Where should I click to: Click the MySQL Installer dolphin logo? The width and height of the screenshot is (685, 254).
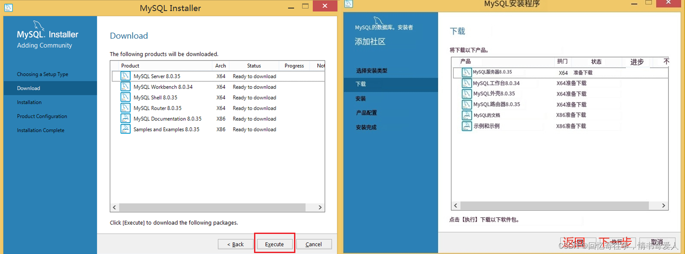pyautogui.click(x=38, y=26)
